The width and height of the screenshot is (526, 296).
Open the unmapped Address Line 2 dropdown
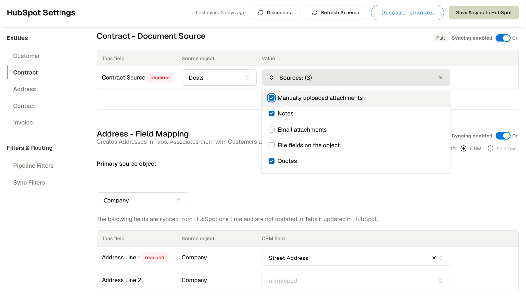point(356,281)
